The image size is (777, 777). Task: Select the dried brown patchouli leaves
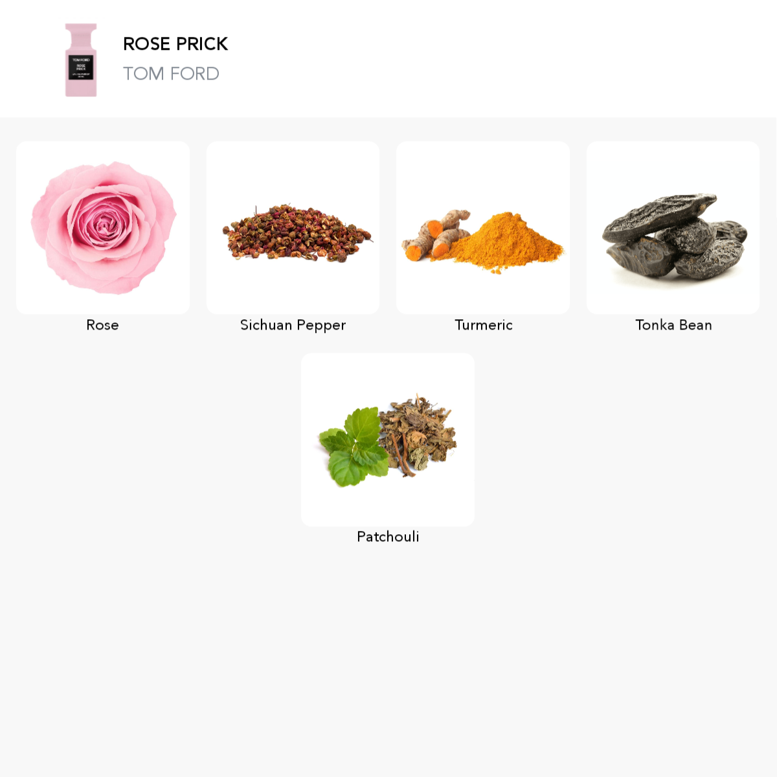(418, 434)
